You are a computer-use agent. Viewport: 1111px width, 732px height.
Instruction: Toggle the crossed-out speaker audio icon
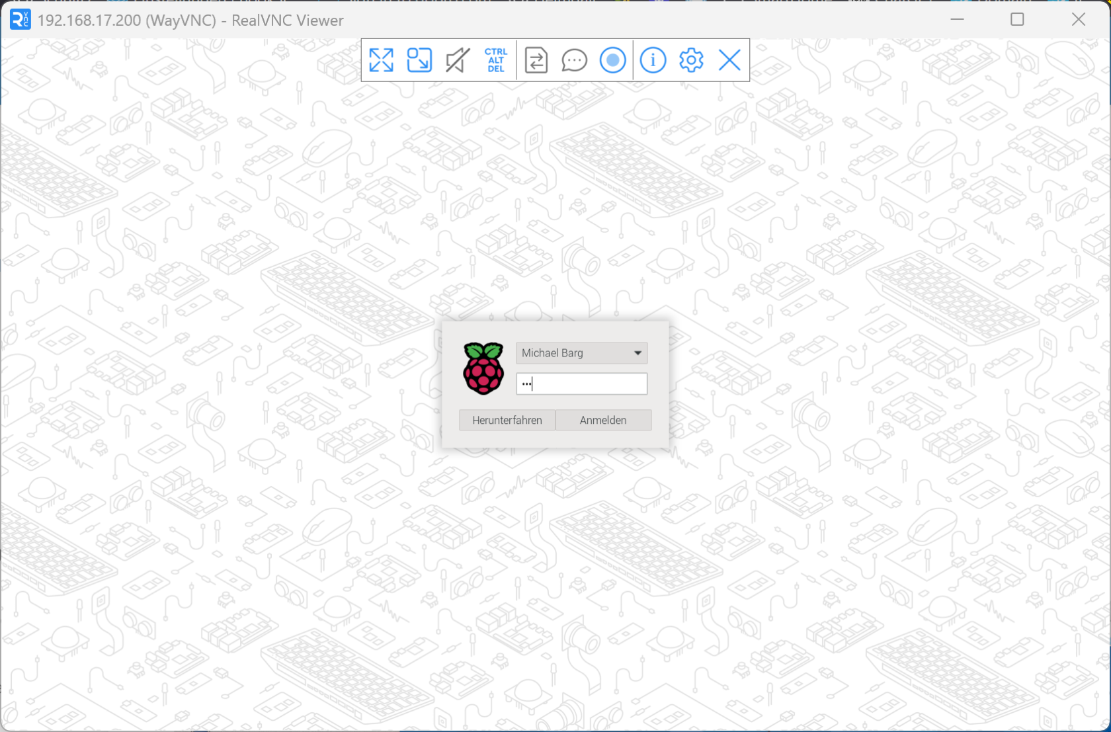click(x=457, y=60)
